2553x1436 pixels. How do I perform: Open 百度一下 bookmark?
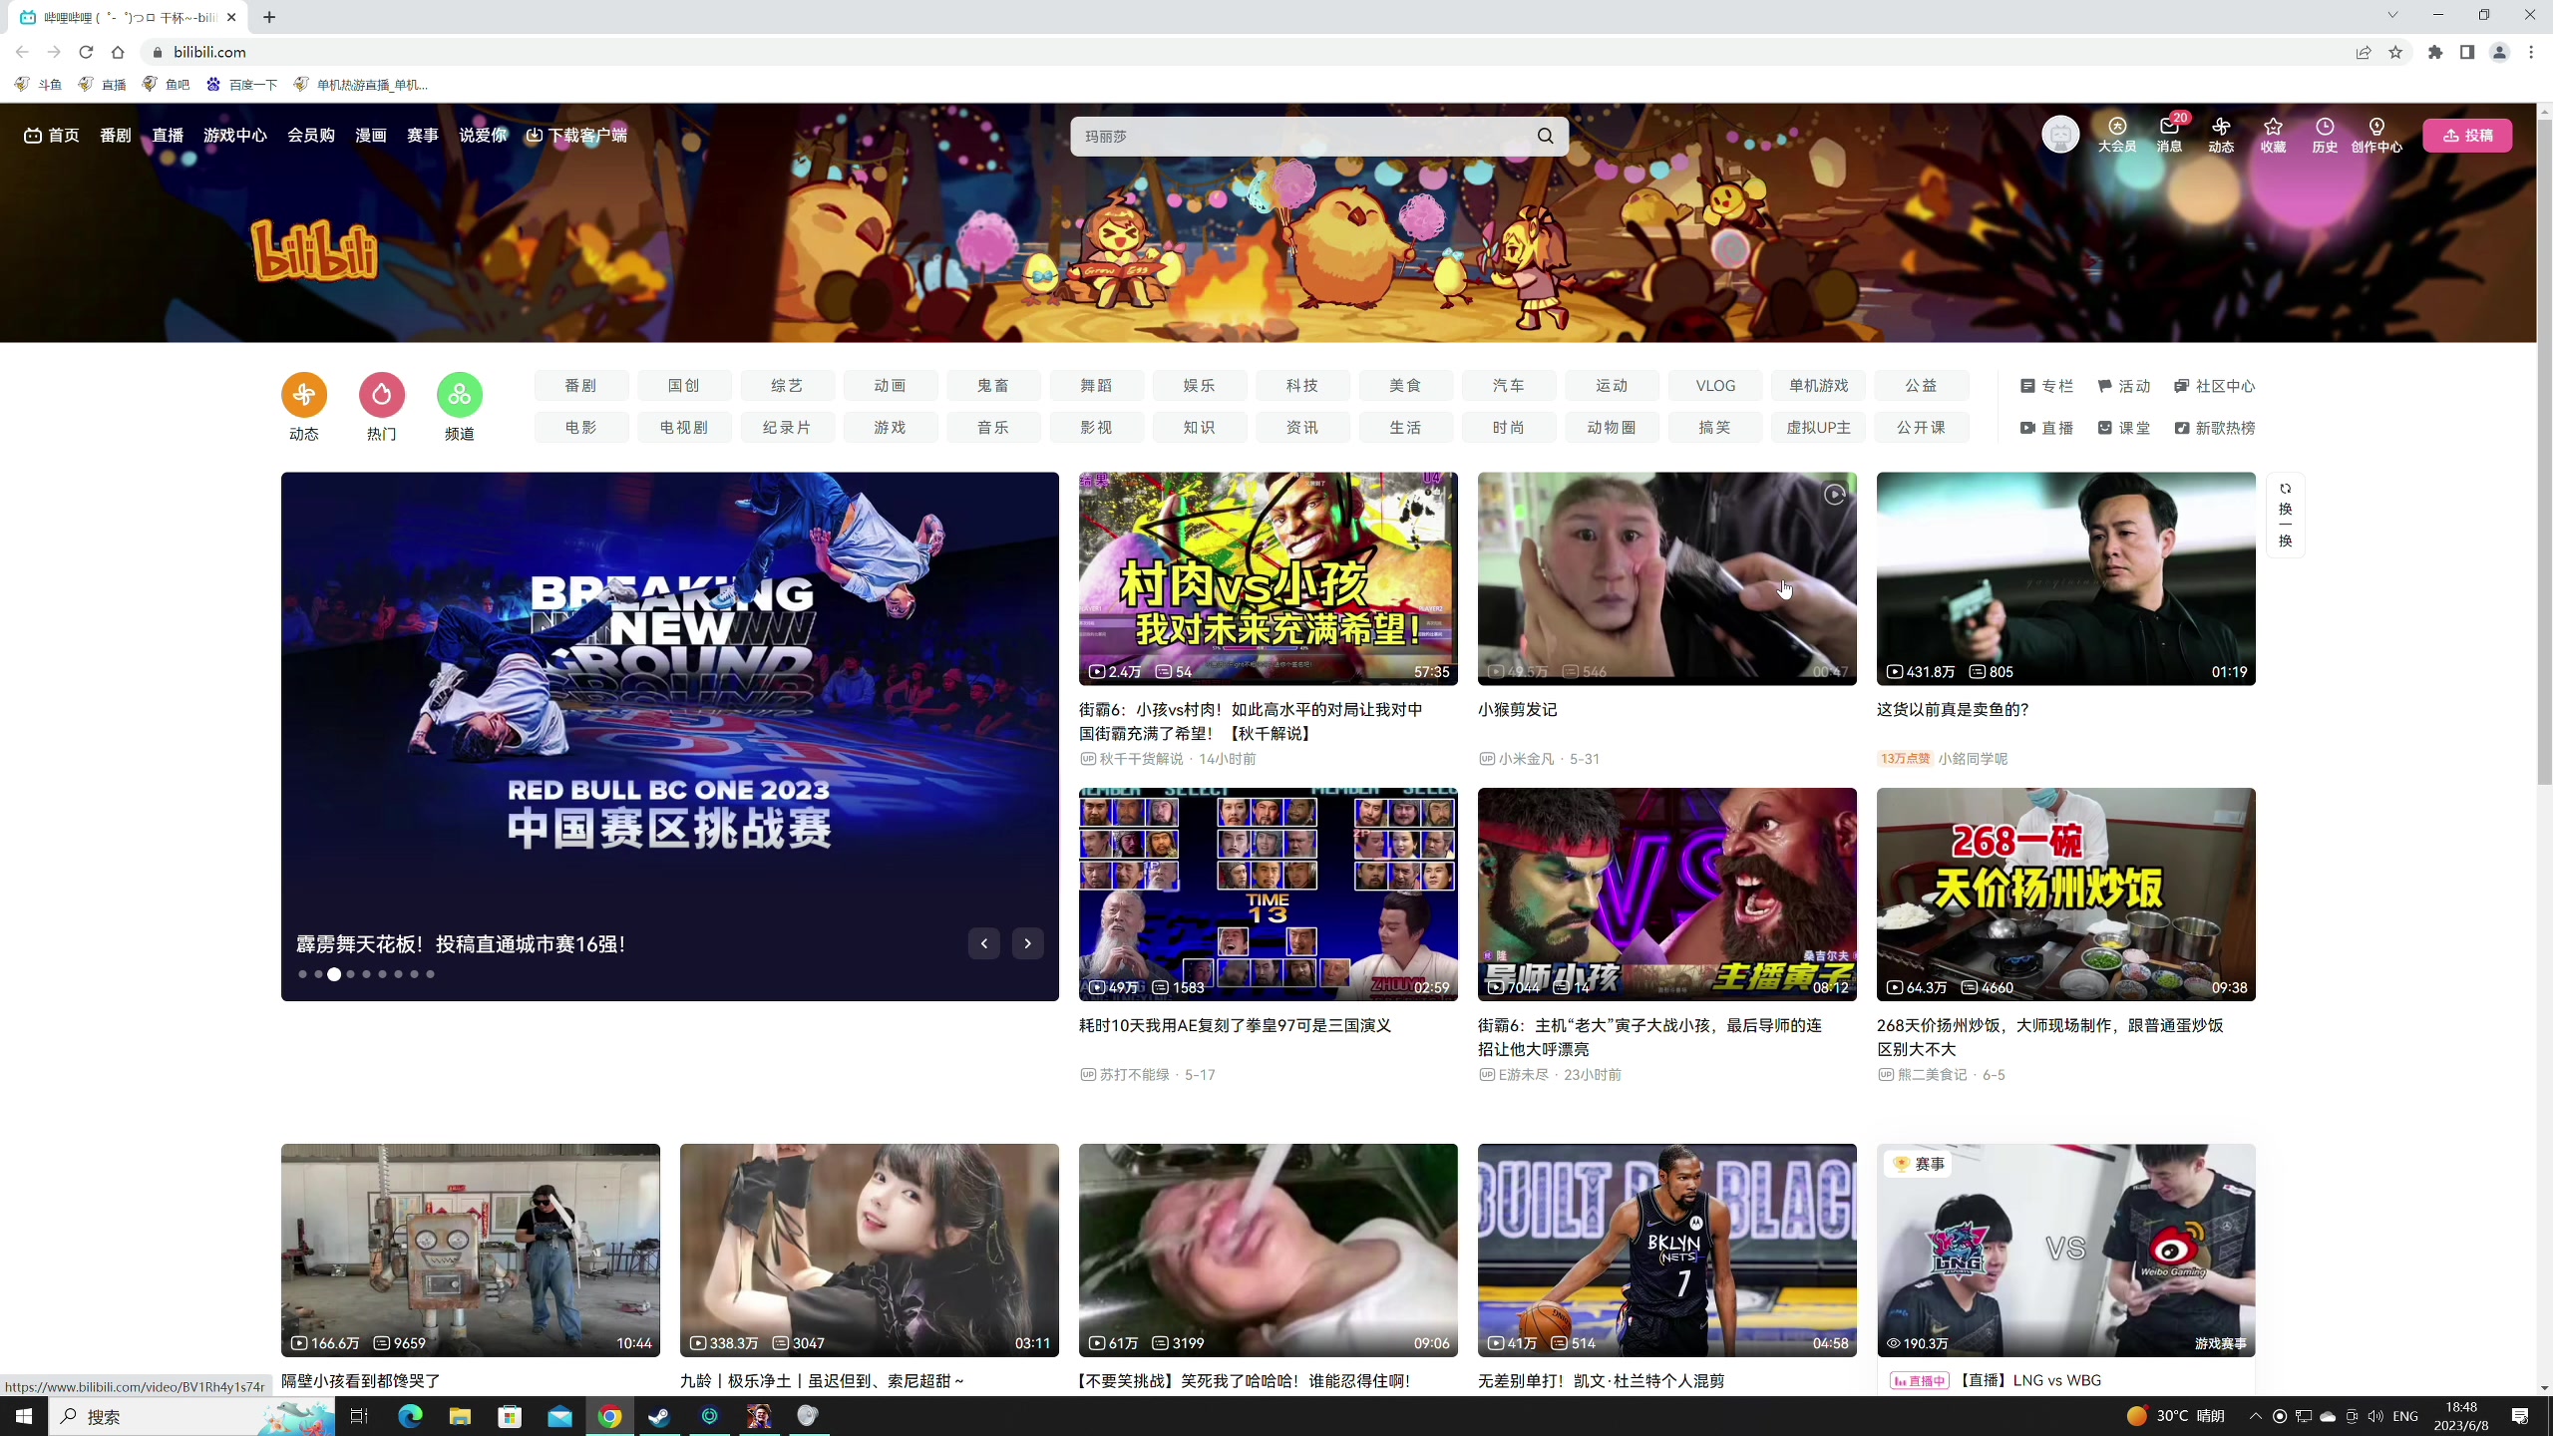pyautogui.click(x=241, y=85)
